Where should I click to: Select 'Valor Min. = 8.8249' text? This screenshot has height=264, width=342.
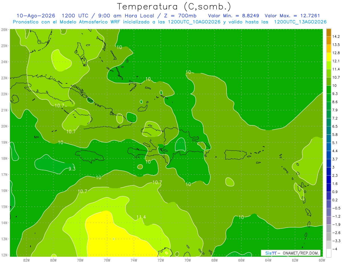tap(234, 16)
